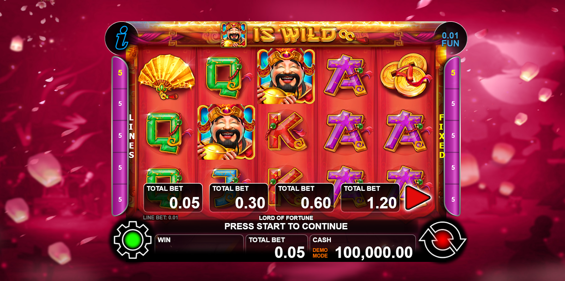Click the wild portrait in title banner
Image resolution: width=565 pixels, height=281 pixels.
(233, 35)
